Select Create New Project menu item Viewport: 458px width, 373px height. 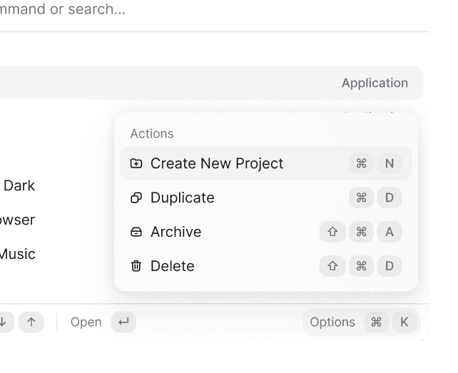pyautogui.click(x=217, y=163)
